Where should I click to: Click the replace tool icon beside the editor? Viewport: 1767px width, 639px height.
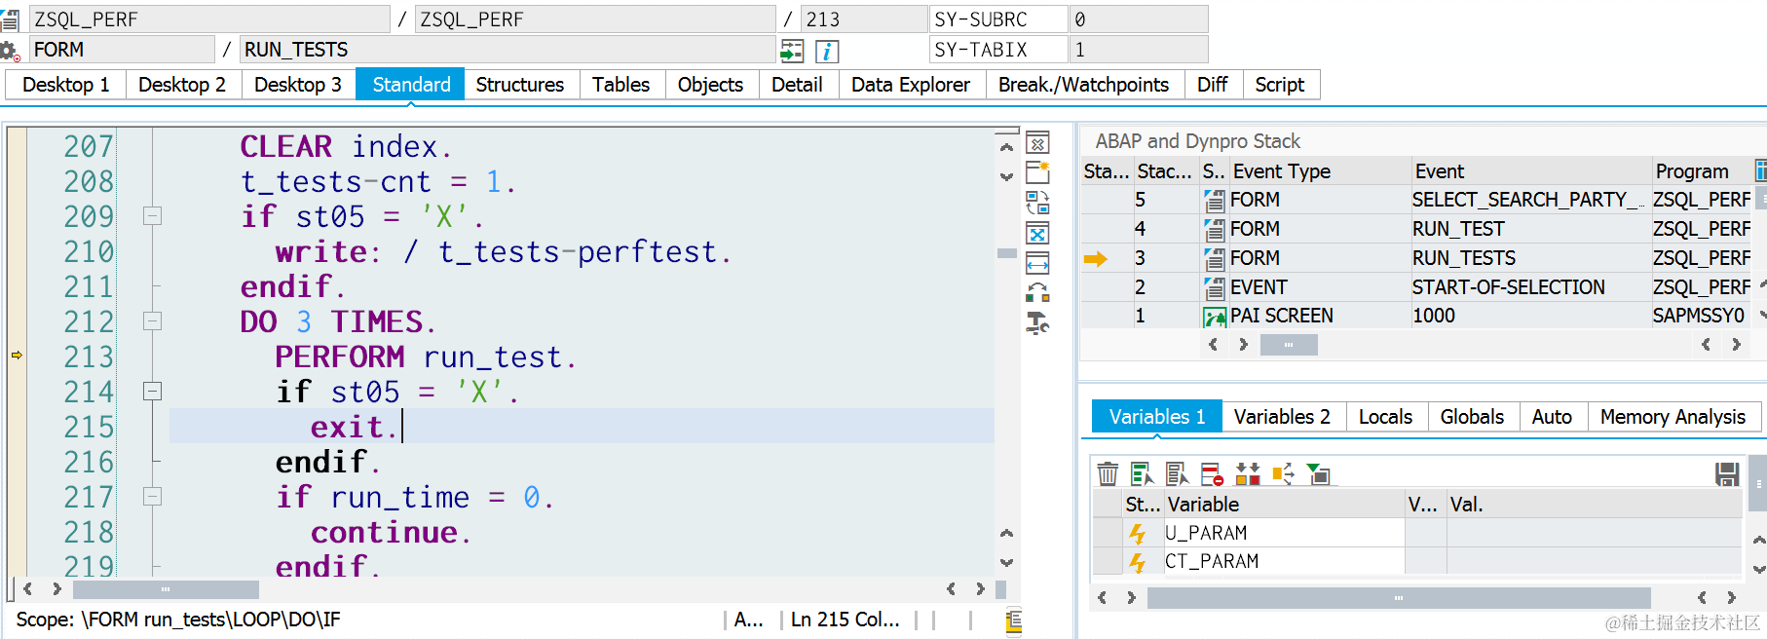tap(1038, 203)
